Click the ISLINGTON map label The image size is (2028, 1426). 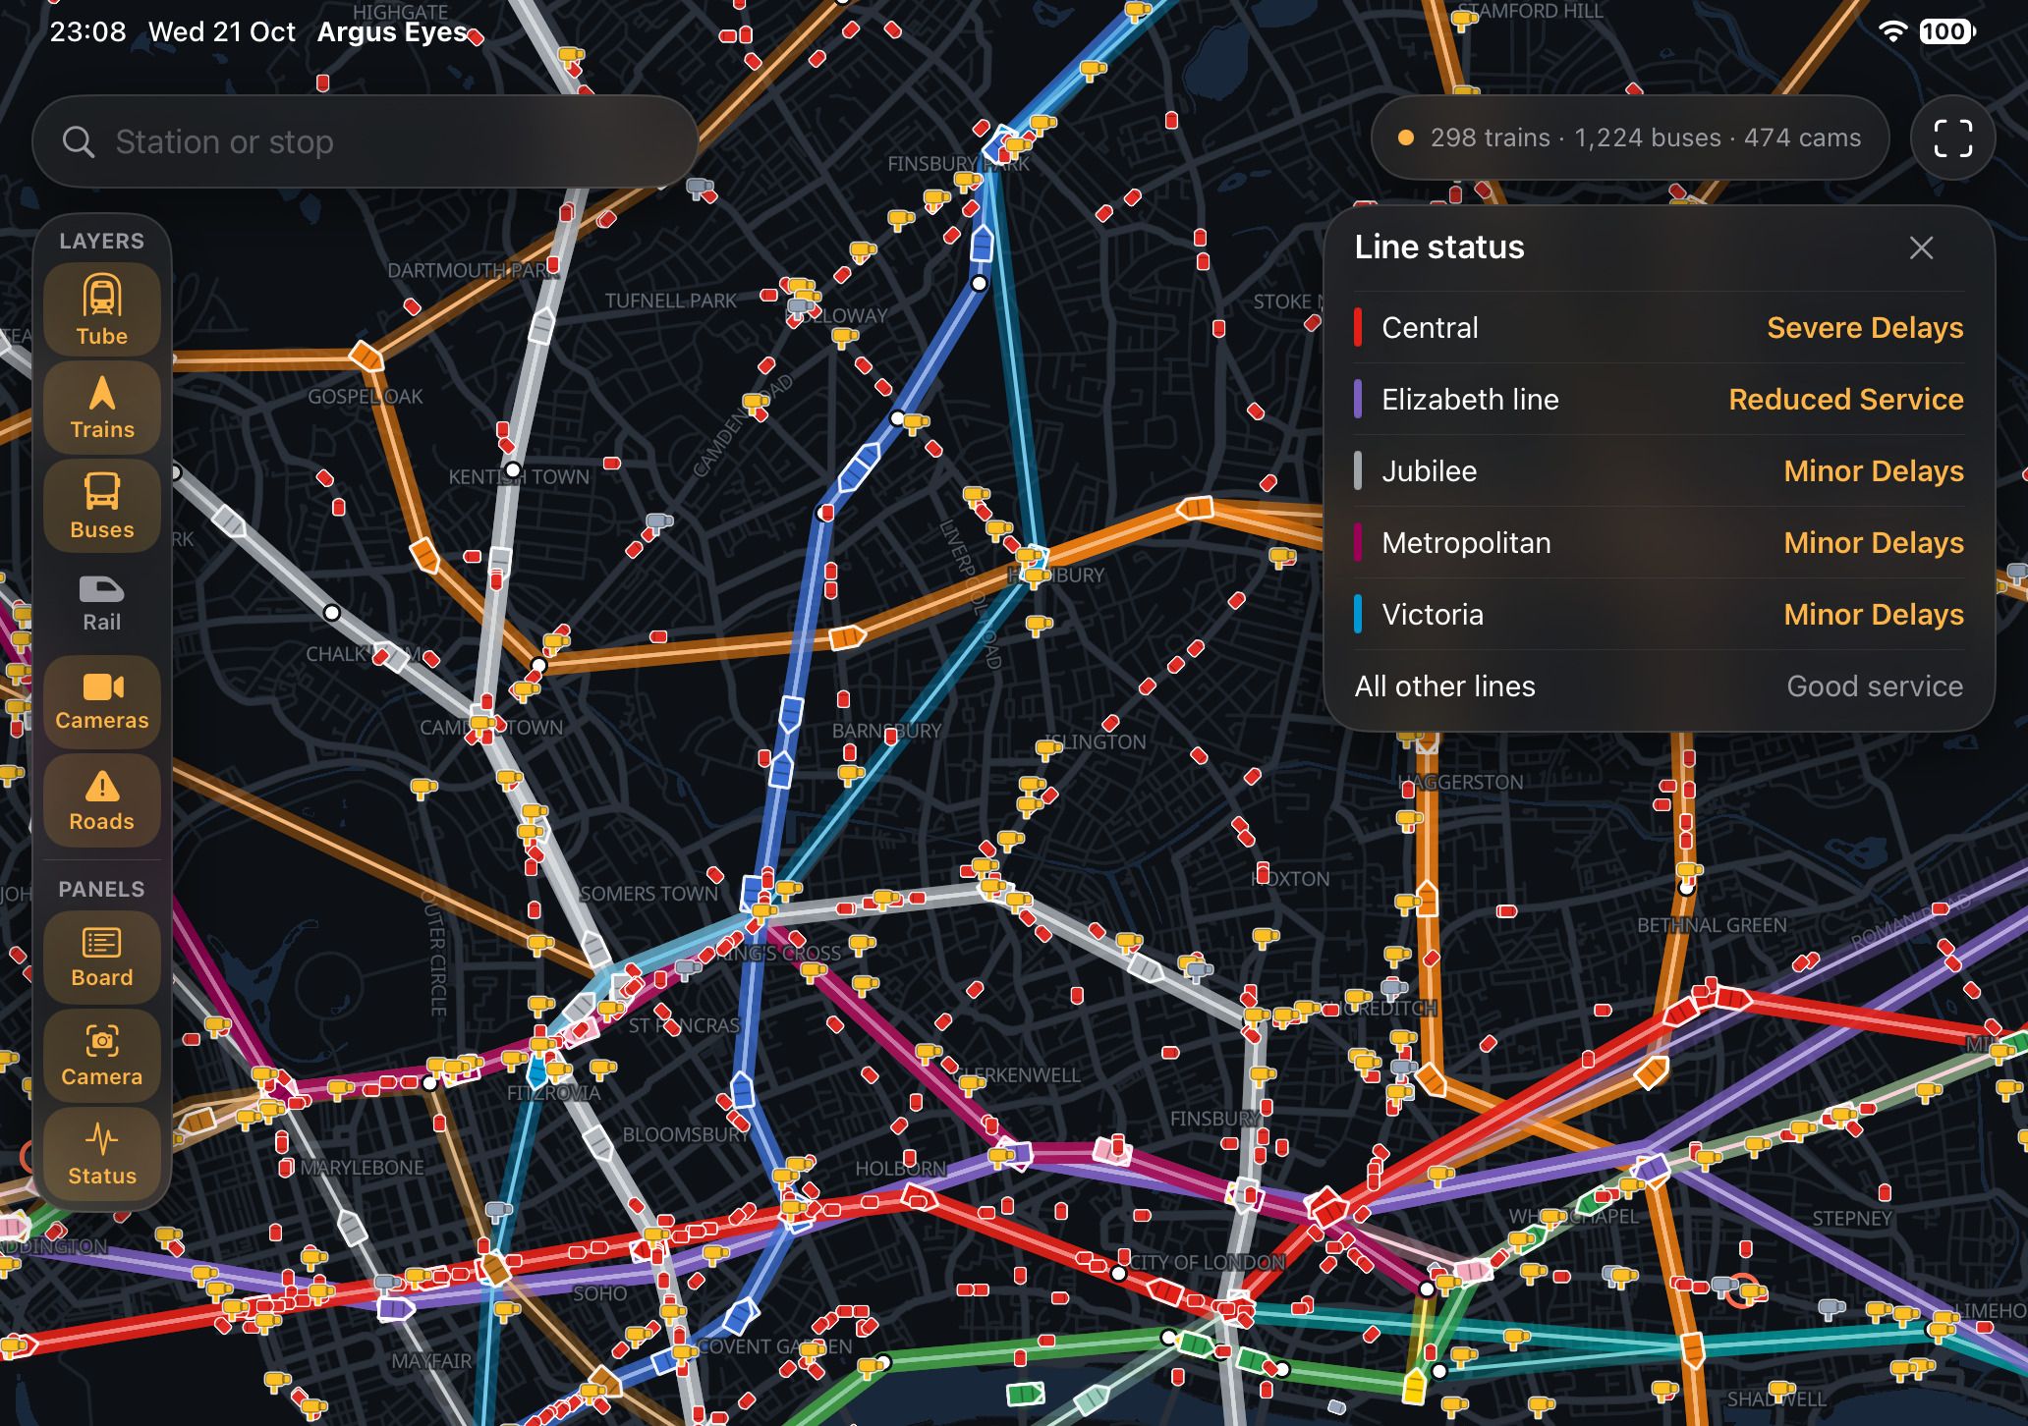click(1096, 741)
